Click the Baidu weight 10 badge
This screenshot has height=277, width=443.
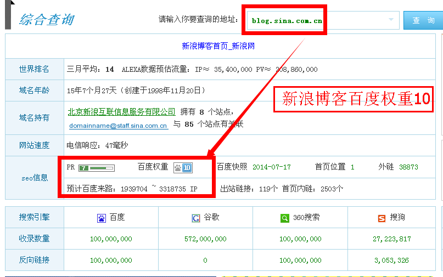pos(183,168)
